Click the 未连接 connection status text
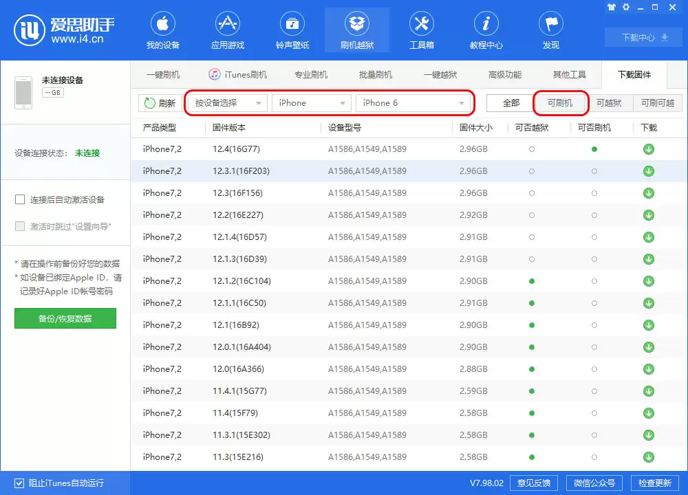688x495 pixels. point(87,153)
